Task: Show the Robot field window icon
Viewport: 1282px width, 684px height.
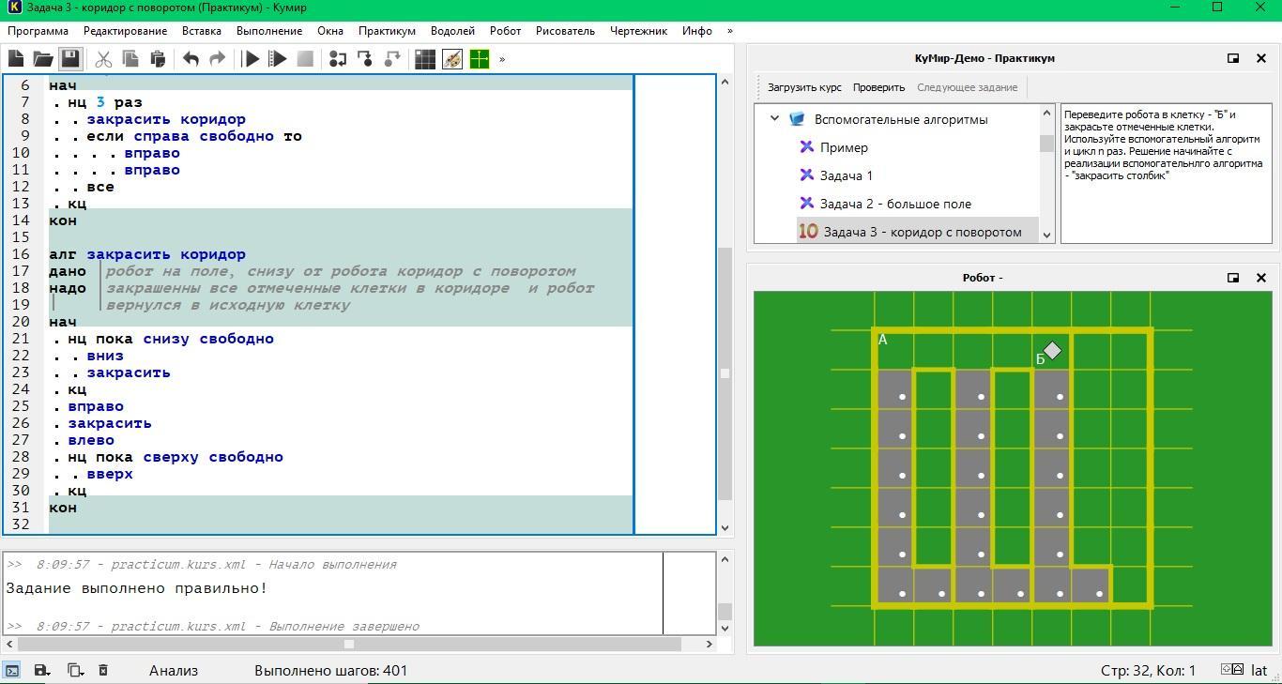Action: click(x=425, y=59)
